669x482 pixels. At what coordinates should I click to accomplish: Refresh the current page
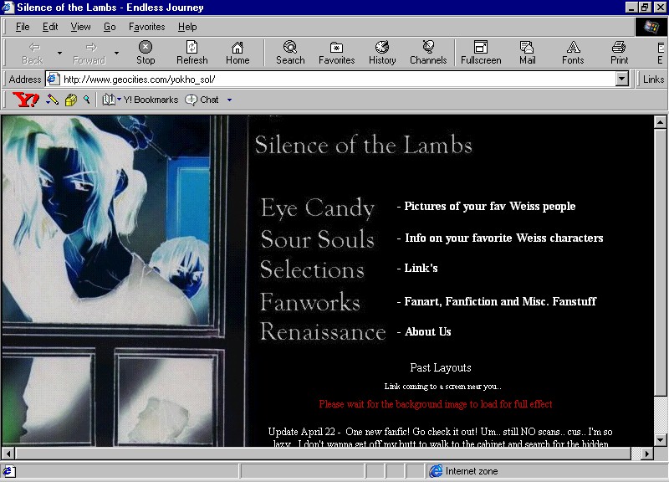[192, 53]
